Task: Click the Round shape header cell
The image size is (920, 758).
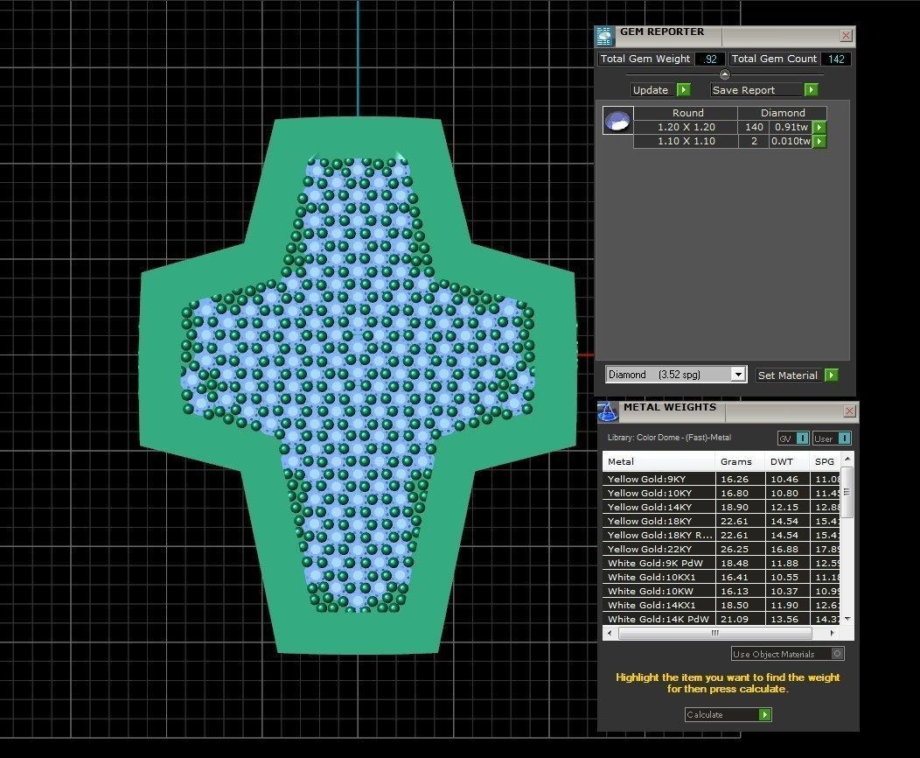Action: tap(687, 113)
